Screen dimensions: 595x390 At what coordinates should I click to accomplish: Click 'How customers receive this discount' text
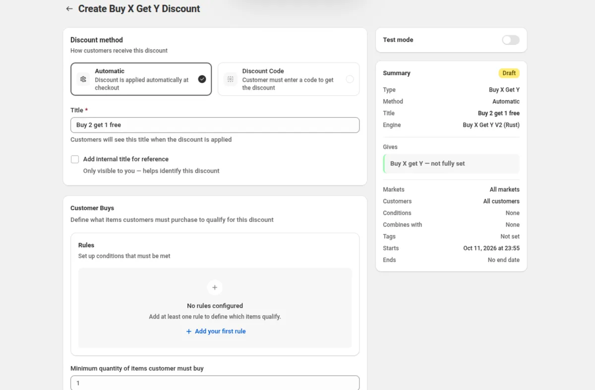point(119,51)
